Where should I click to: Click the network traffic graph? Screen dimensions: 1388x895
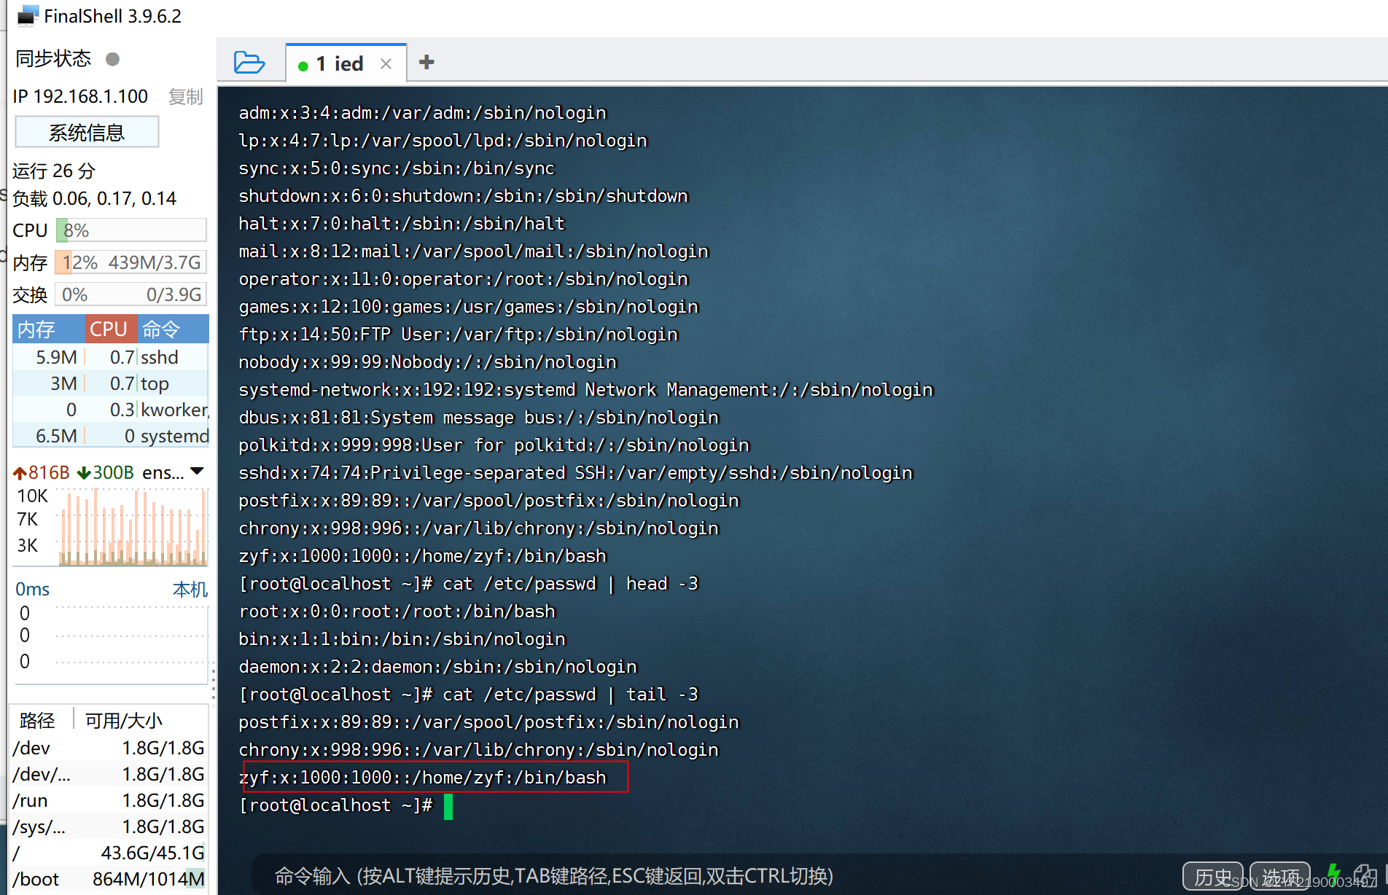tap(133, 527)
